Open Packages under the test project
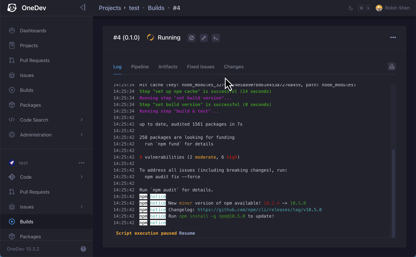416x257 pixels. click(31, 236)
